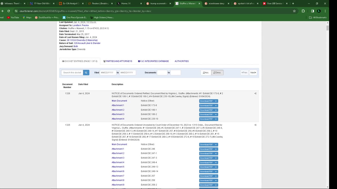Expand Download PDF options for Exhibit DE 247-3
Image resolution: width=337 pixels, height=189 pixels.
tap(216, 158)
